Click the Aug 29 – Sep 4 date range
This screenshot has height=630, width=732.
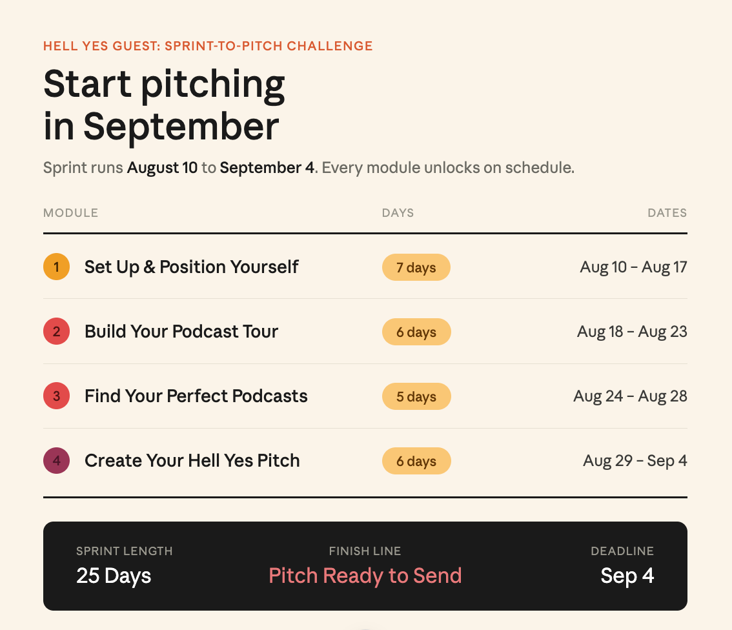(635, 461)
